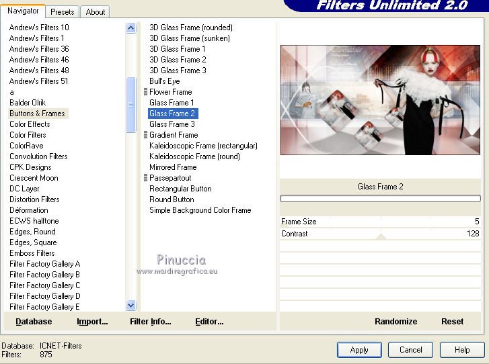Select Andrew's Filters 46 category
The width and height of the screenshot is (489, 364).
click(39, 60)
